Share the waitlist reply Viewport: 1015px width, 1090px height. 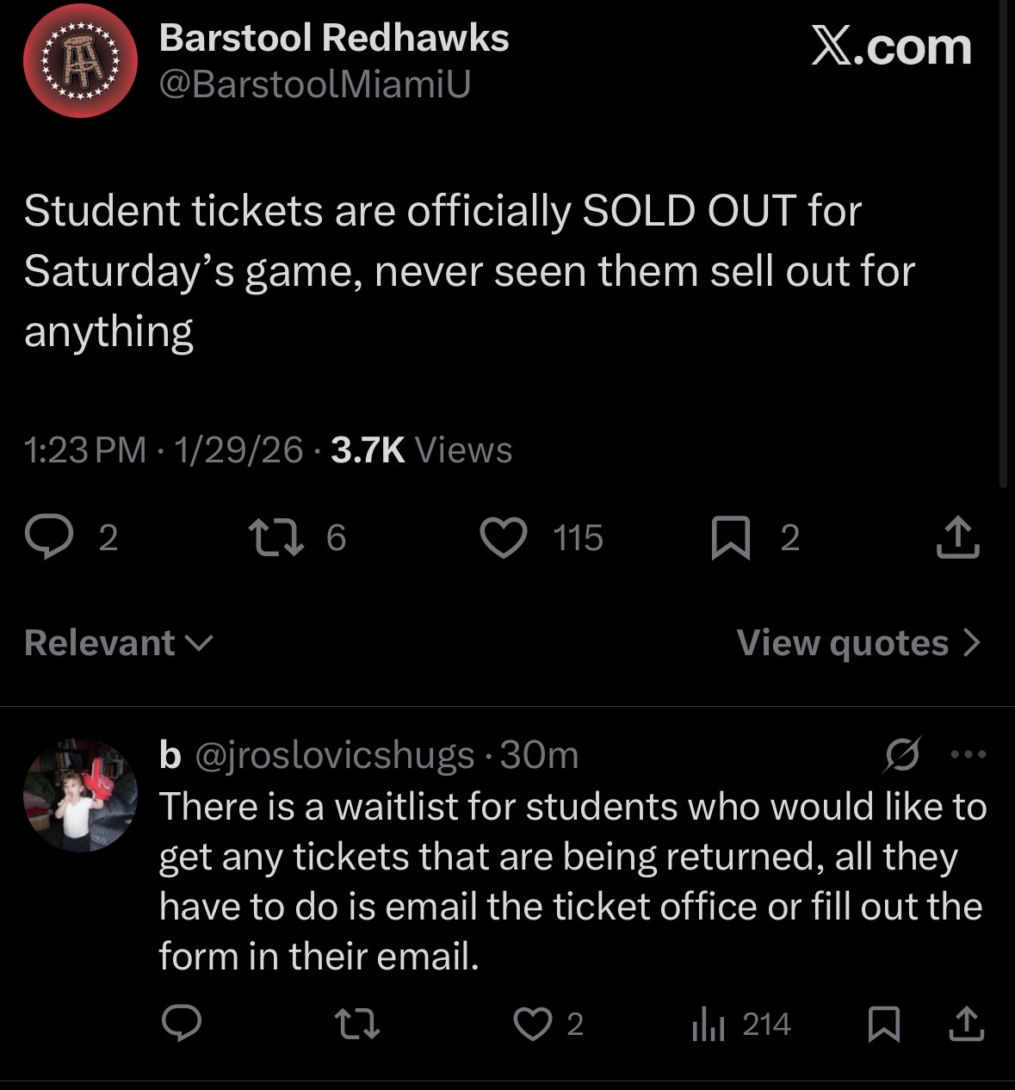pyautogui.click(x=966, y=1024)
